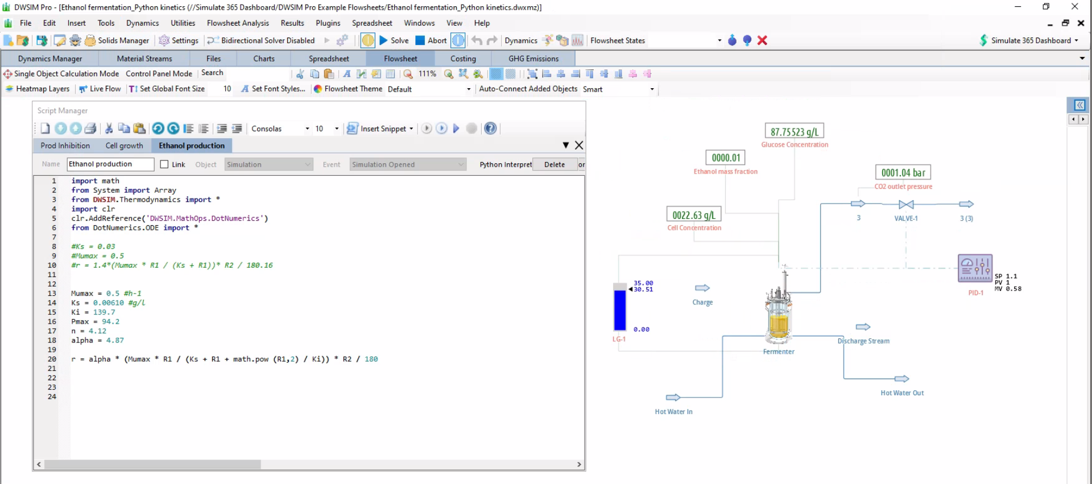Click the zoom to fit icon
This screenshot has width=1092, height=484.
point(464,74)
